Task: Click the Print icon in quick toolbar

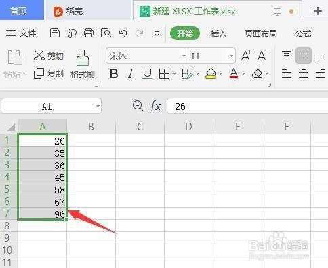Action: click(89, 33)
